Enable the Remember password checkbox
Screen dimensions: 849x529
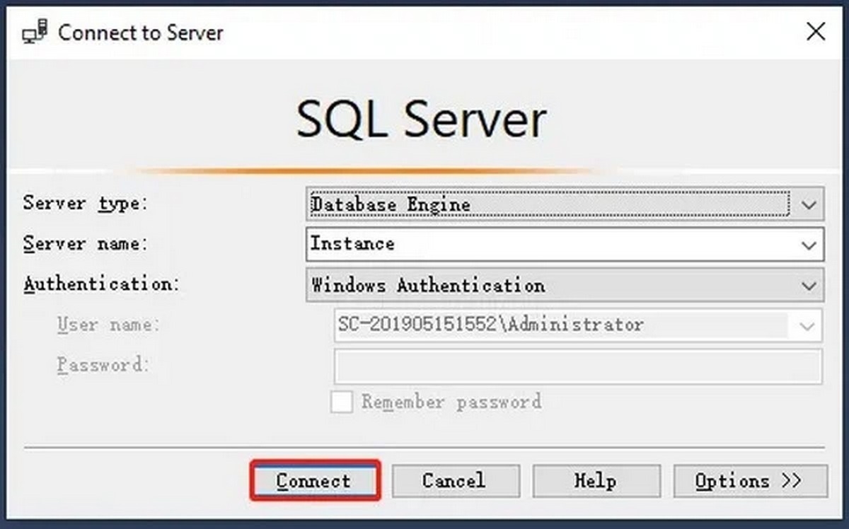coord(340,401)
